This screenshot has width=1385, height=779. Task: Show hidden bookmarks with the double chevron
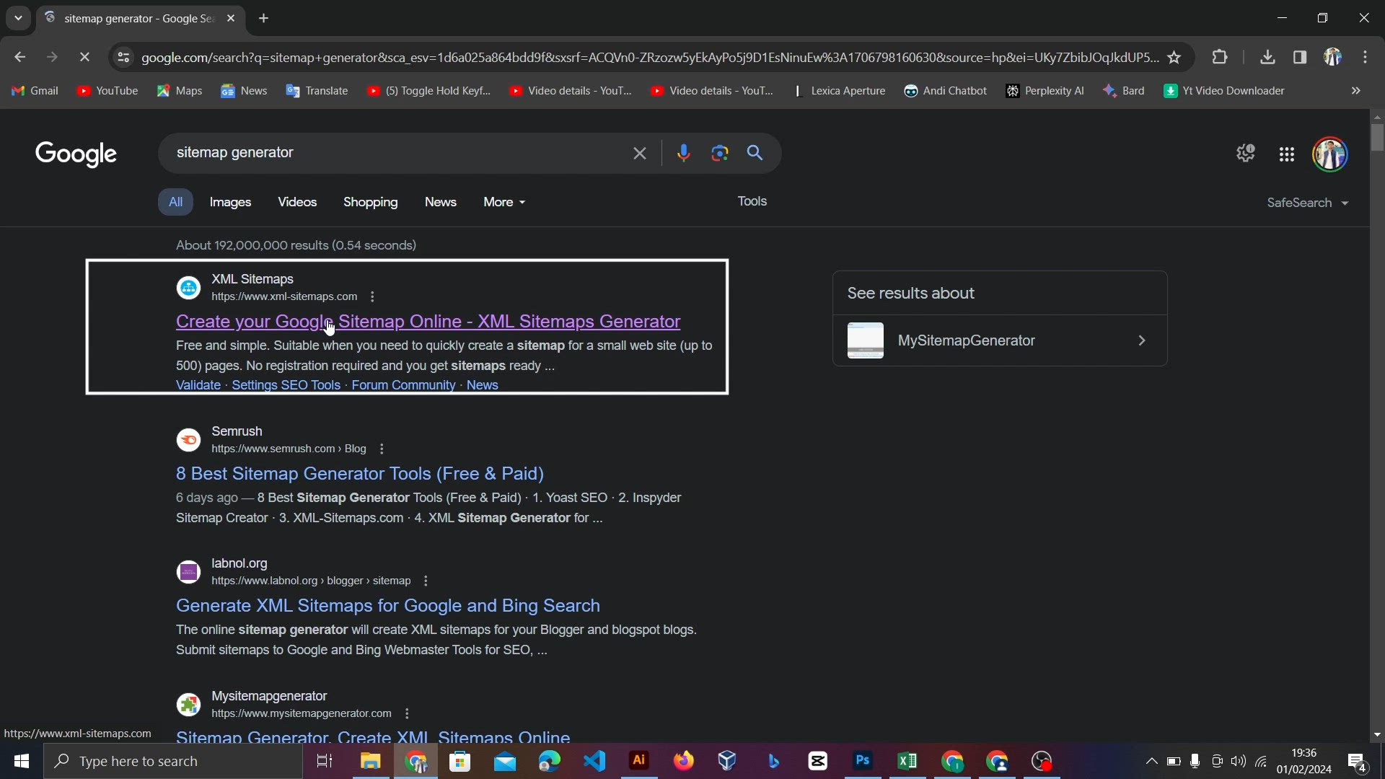tap(1356, 91)
